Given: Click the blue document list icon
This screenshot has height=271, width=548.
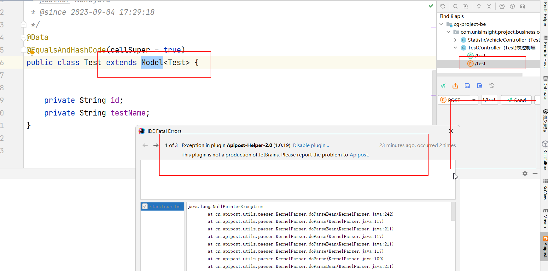Looking at the screenshot, I should point(480,86).
